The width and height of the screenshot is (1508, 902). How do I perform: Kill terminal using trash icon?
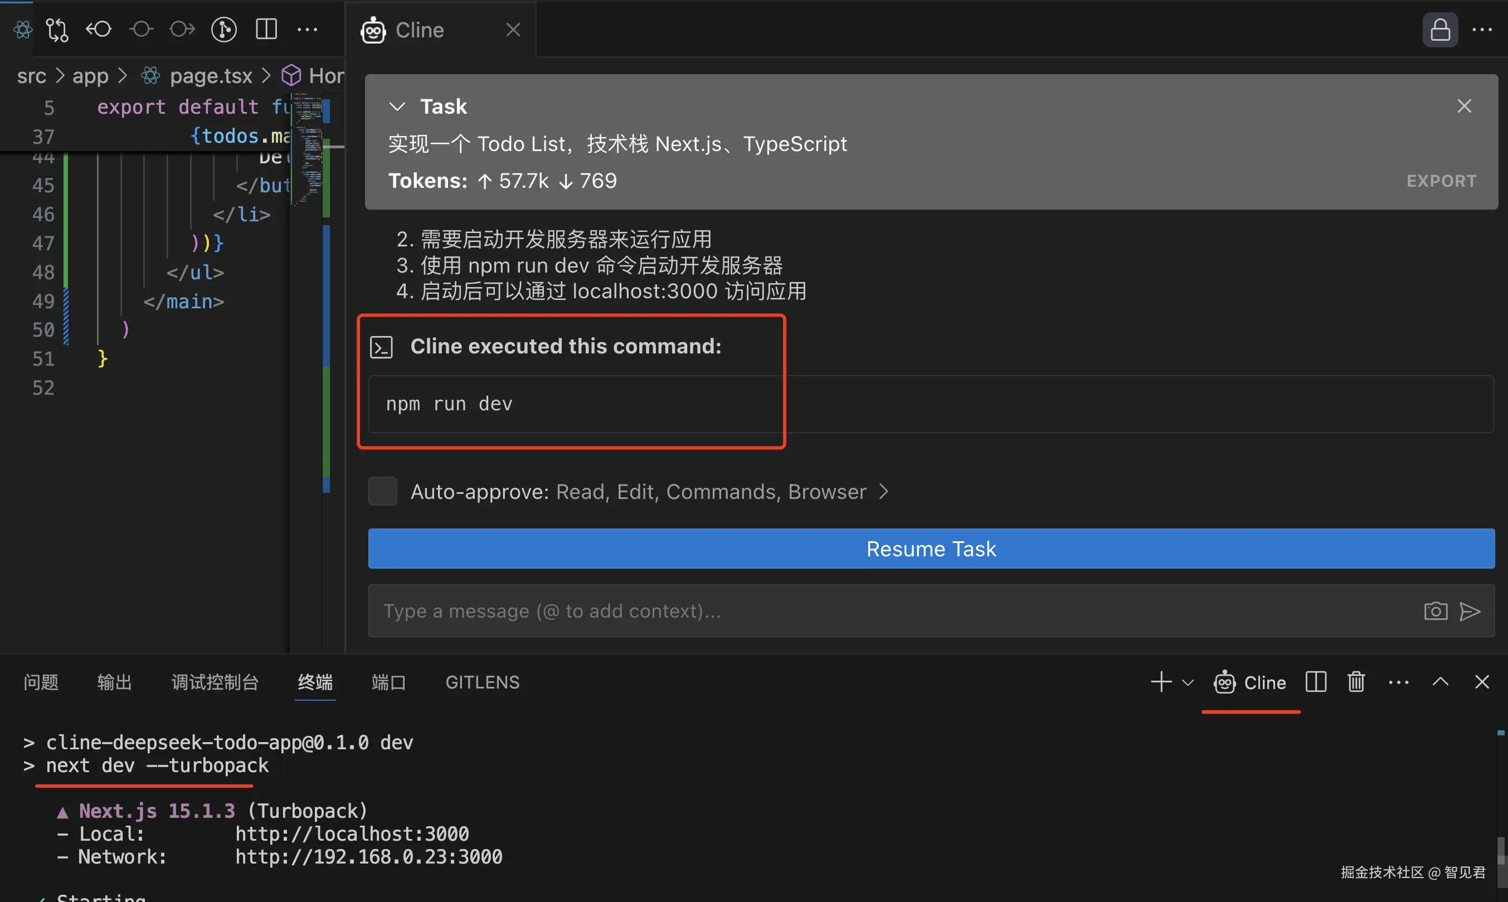(x=1356, y=682)
